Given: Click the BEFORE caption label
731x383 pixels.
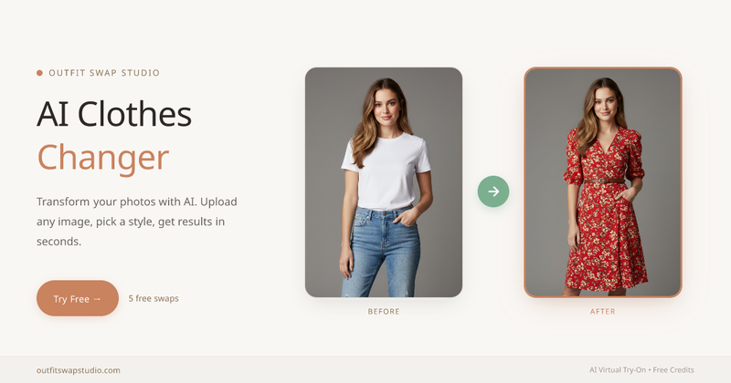Looking at the screenshot, I should click(384, 311).
